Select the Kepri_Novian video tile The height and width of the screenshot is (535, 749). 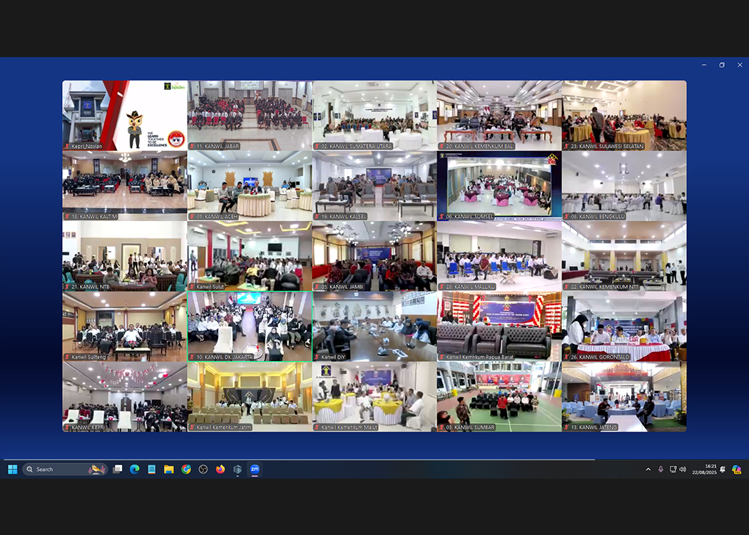tap(125, 115)
